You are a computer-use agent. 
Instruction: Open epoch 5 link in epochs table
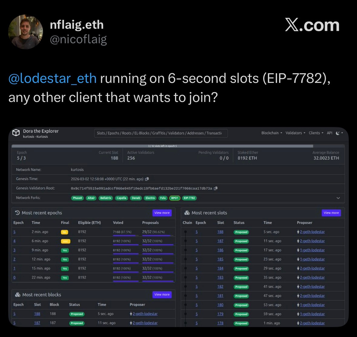[14, 232]
